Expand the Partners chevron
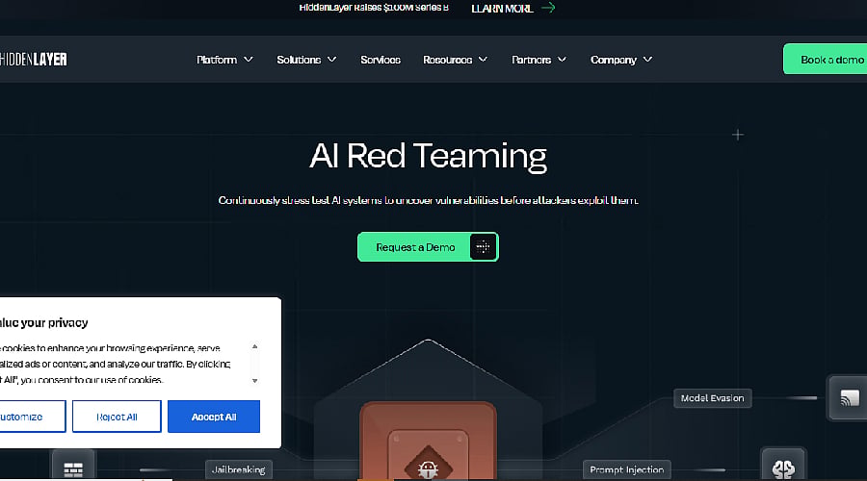The width and height of the screenshot is (867, 481). 562,59
